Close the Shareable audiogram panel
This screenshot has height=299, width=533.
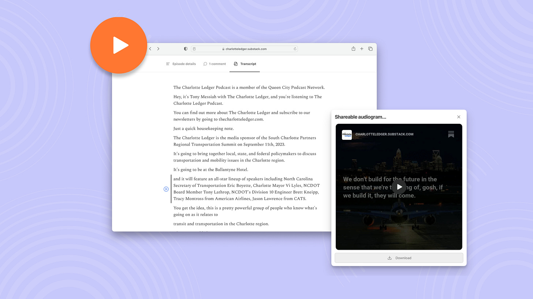click(x=459, y=117)
